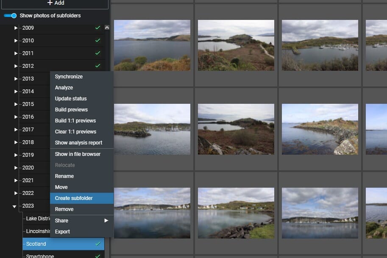Expand the 2013 folder
This screenshot has height=258, width=387.
(16, 78)
